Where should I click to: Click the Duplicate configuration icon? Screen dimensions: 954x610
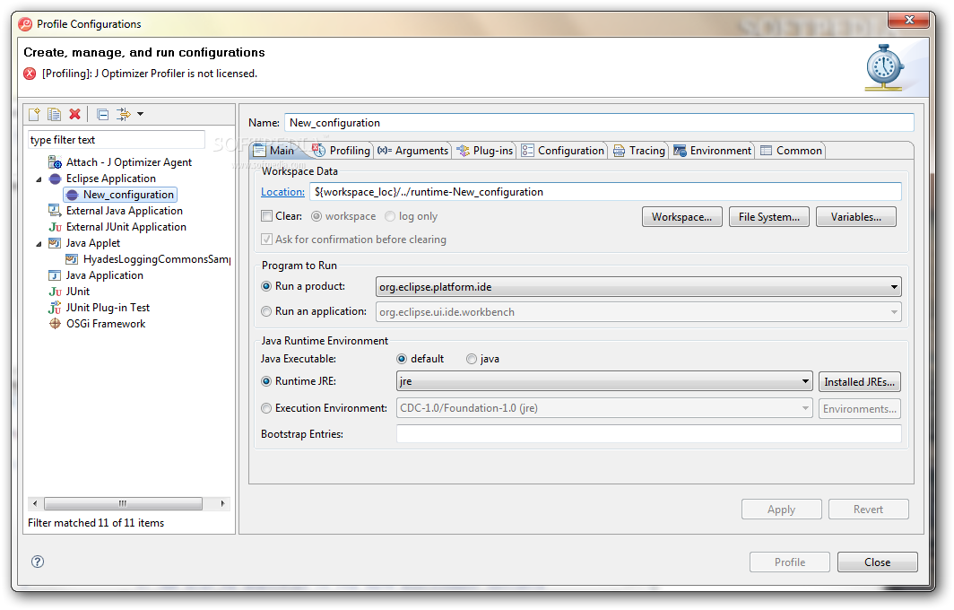tap(54, 114)
